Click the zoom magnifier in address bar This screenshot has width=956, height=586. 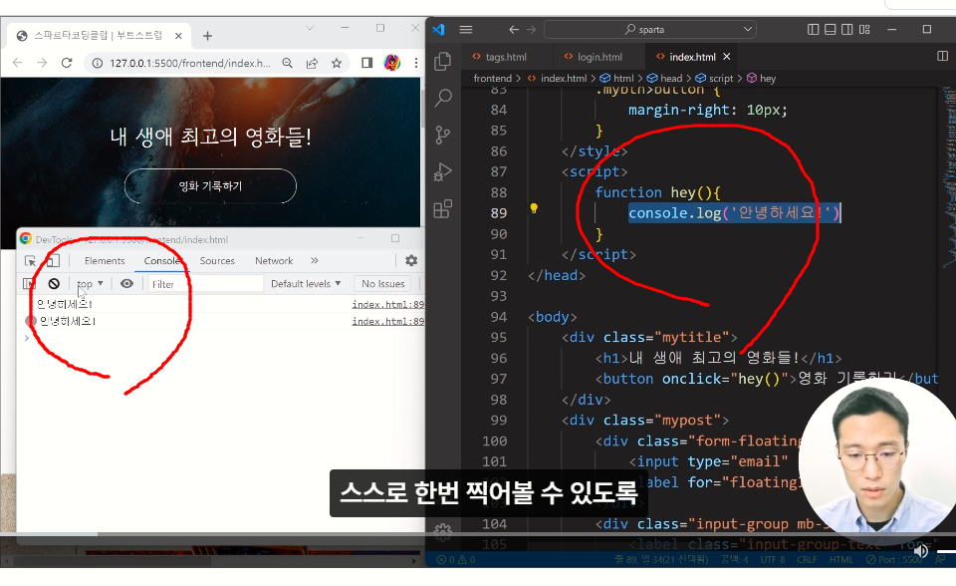pyautogui.click(x=287, y=63)
